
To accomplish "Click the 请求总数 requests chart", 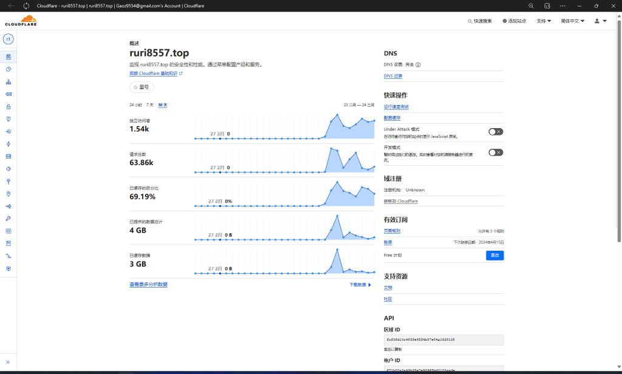I will (x=284, y=160).
